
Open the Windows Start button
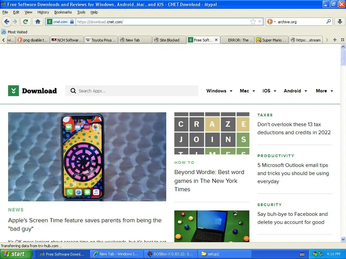coord(16,254)
